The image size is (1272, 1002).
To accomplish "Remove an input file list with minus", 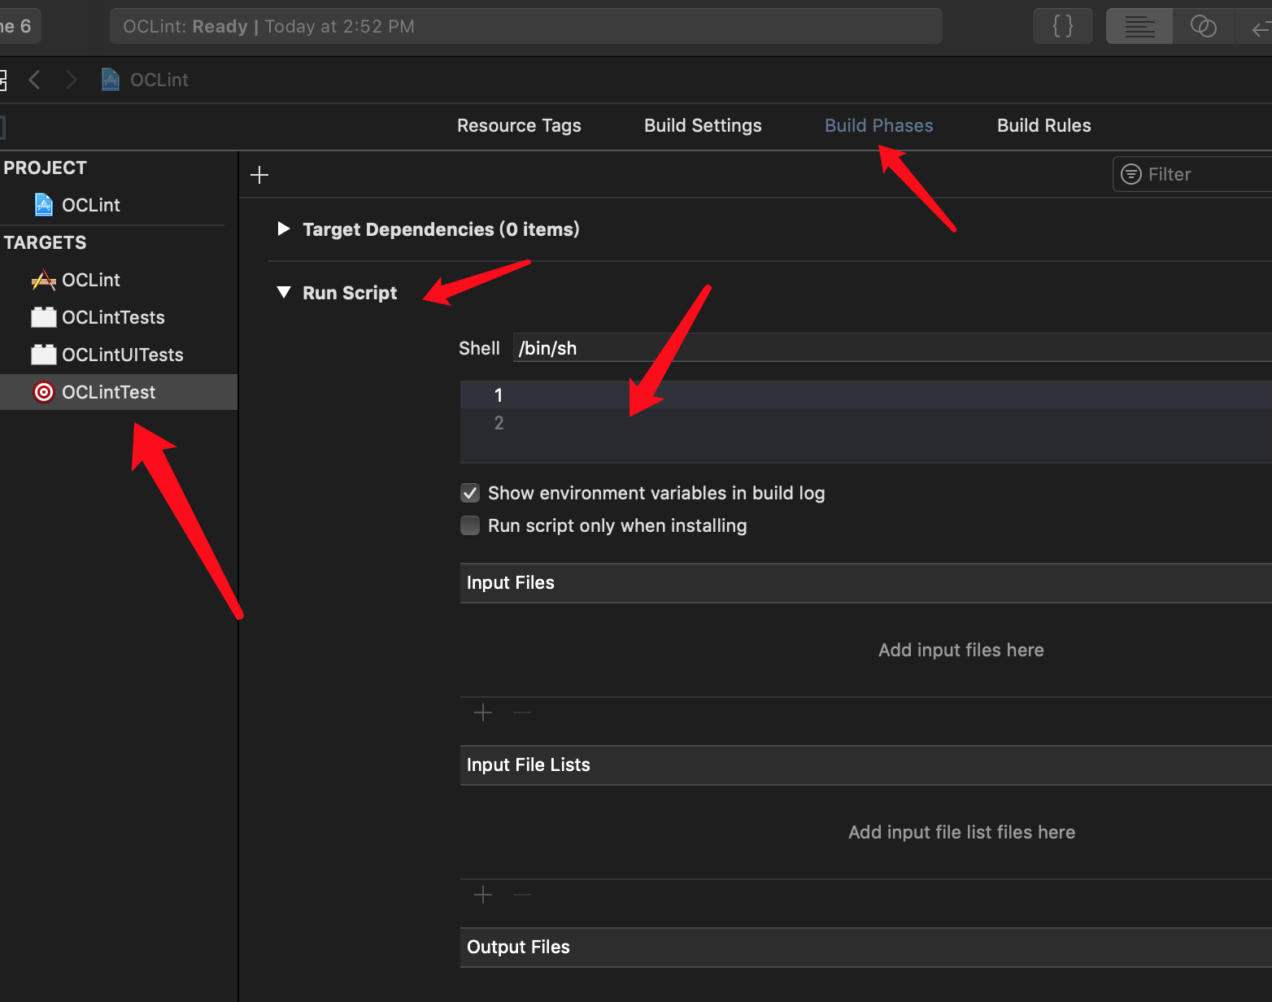I will (x=522, y=895).
